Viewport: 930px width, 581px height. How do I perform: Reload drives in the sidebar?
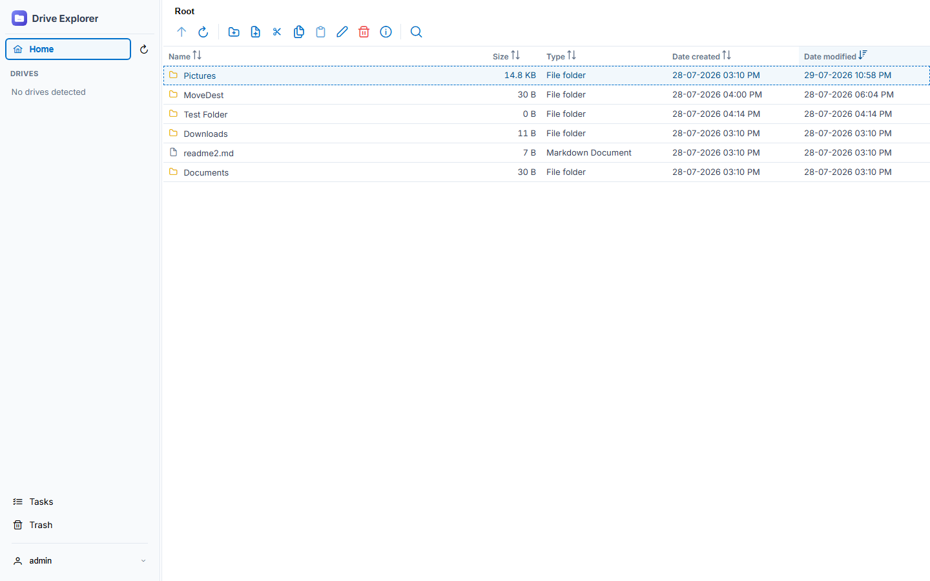(144, 49)
